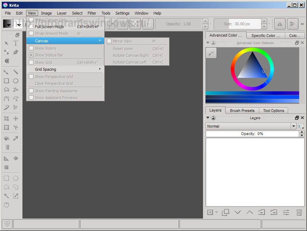Toggle Mirror View in Canvas submenu

coord(137,41)
